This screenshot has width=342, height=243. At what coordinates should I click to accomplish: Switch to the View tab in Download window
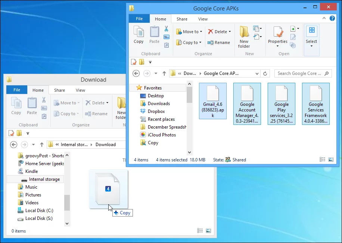pos(81,90)
